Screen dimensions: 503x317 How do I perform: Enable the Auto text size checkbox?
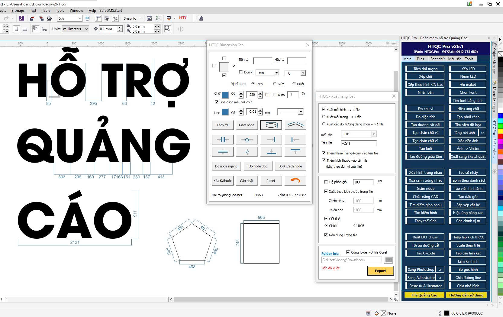point(275,95)
